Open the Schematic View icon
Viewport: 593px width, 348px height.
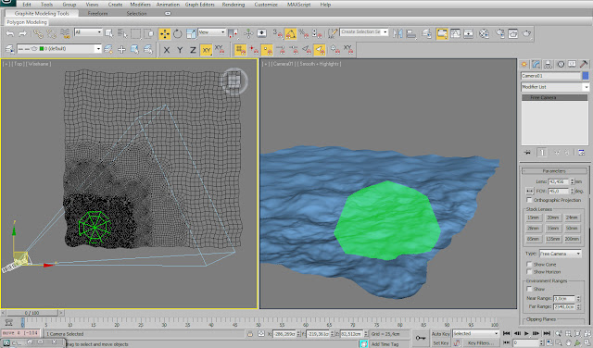pyautogui.click(x=469, y=33)
